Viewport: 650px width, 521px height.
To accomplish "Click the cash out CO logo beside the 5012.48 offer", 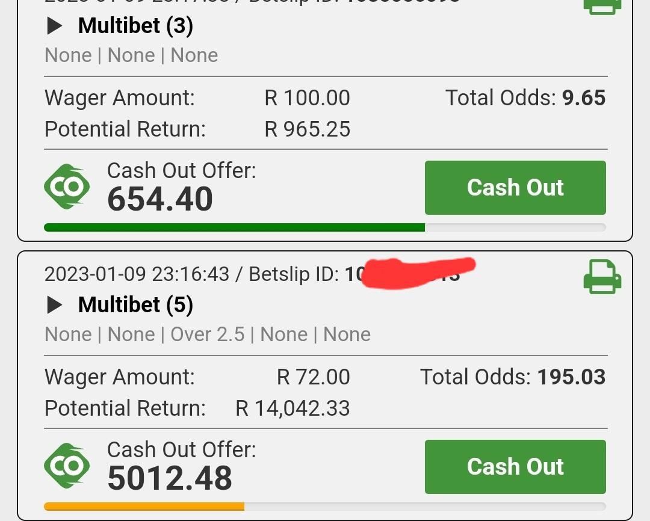I will 67,466.
